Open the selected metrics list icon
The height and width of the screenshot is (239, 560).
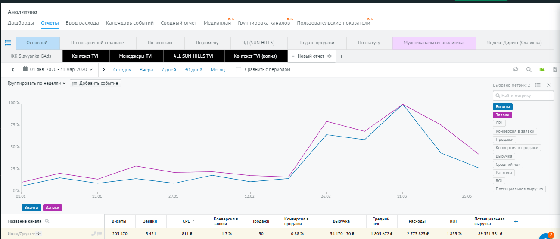(538, 85)
